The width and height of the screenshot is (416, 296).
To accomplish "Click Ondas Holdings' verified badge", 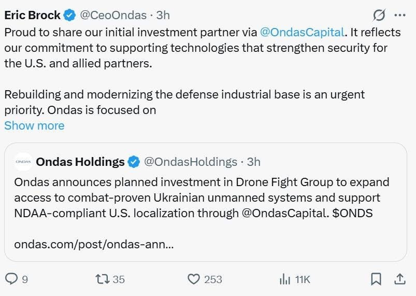I will pyautogui.click(x=134, y=162).
